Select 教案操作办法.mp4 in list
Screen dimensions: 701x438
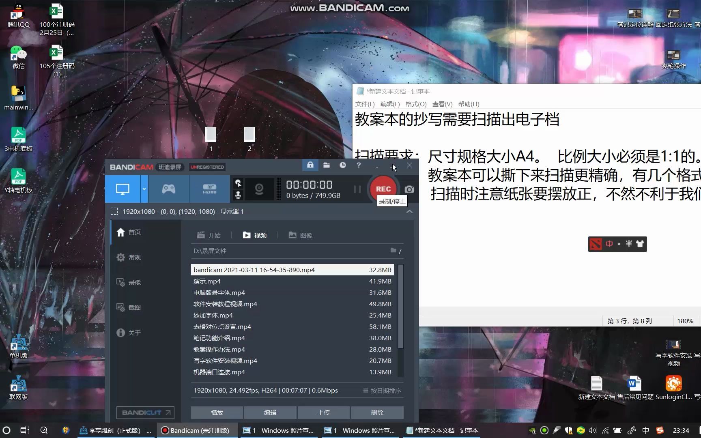[x=292, y=349]
